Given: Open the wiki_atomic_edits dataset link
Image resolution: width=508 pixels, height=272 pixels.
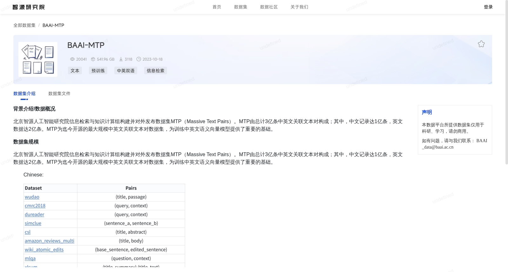Looking at the screenshot, I should 44,250.
